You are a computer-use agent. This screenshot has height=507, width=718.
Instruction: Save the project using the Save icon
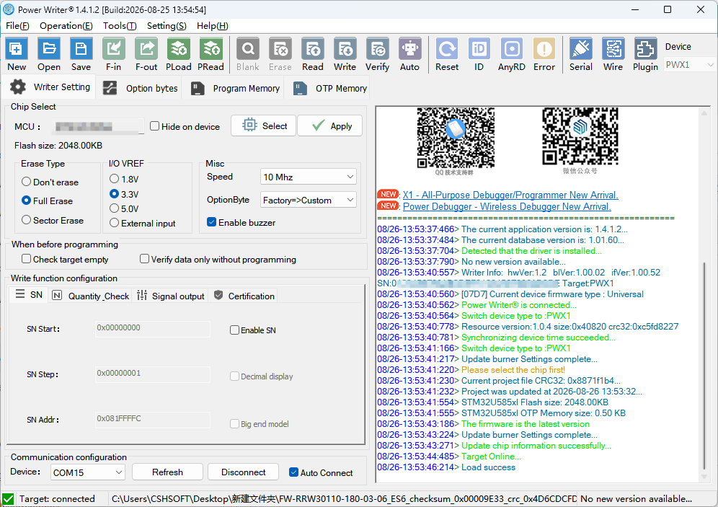[x=81, y=54]
